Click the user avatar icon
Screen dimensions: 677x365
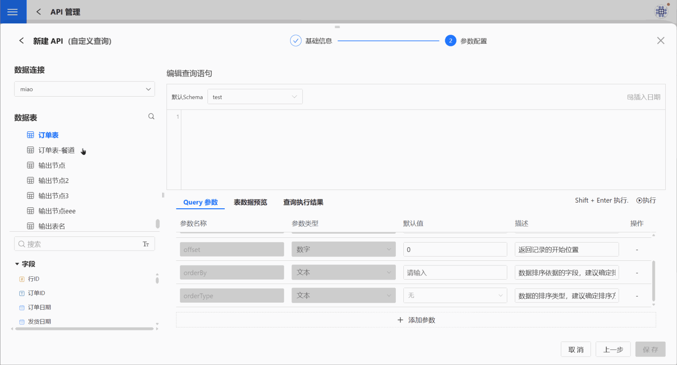pos(661,12)
